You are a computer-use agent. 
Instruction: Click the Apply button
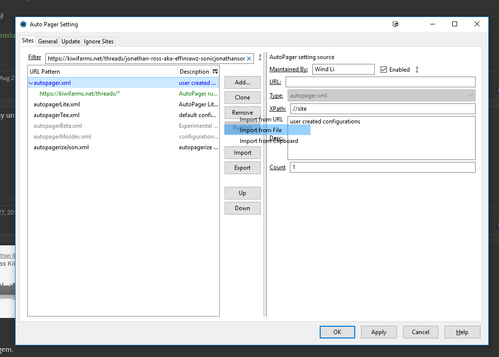click(x=379, y=332)
